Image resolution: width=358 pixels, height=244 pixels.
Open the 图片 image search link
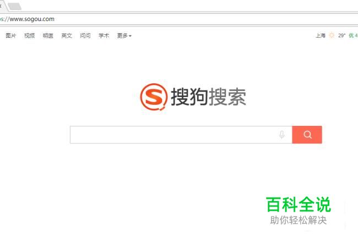[11, 36]
